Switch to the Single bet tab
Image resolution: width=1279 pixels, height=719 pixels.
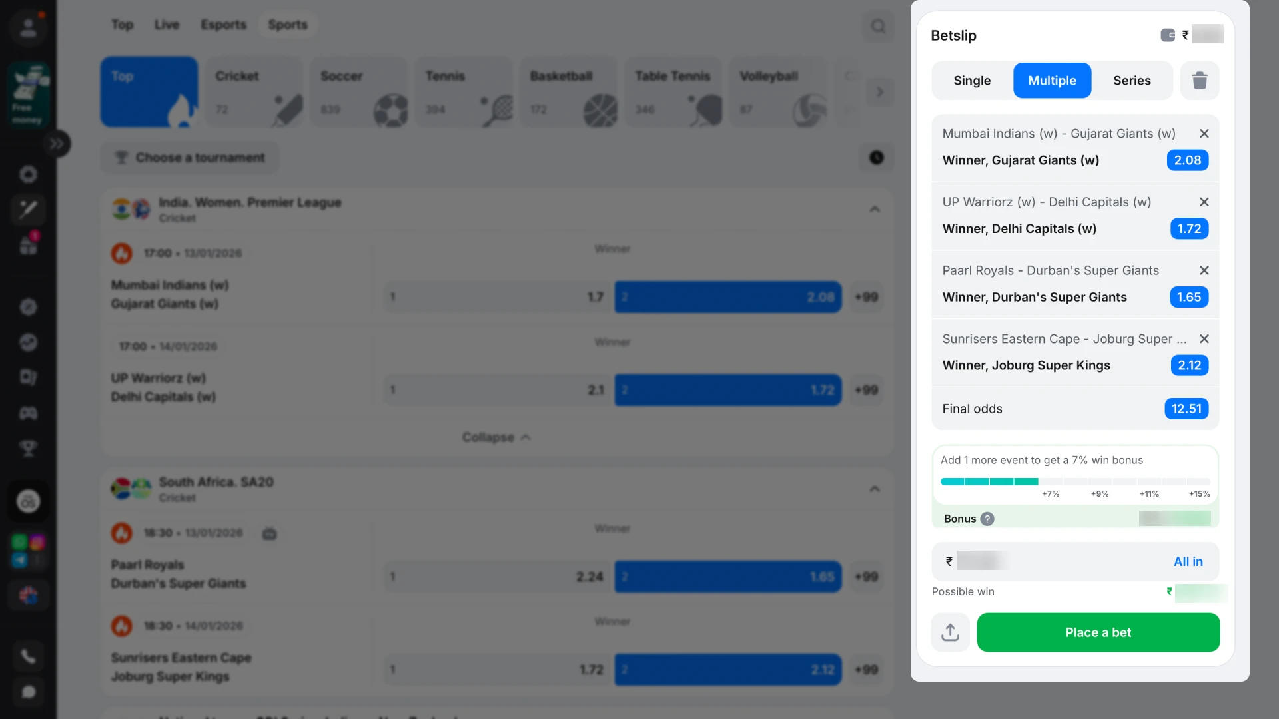pos(972,81)
